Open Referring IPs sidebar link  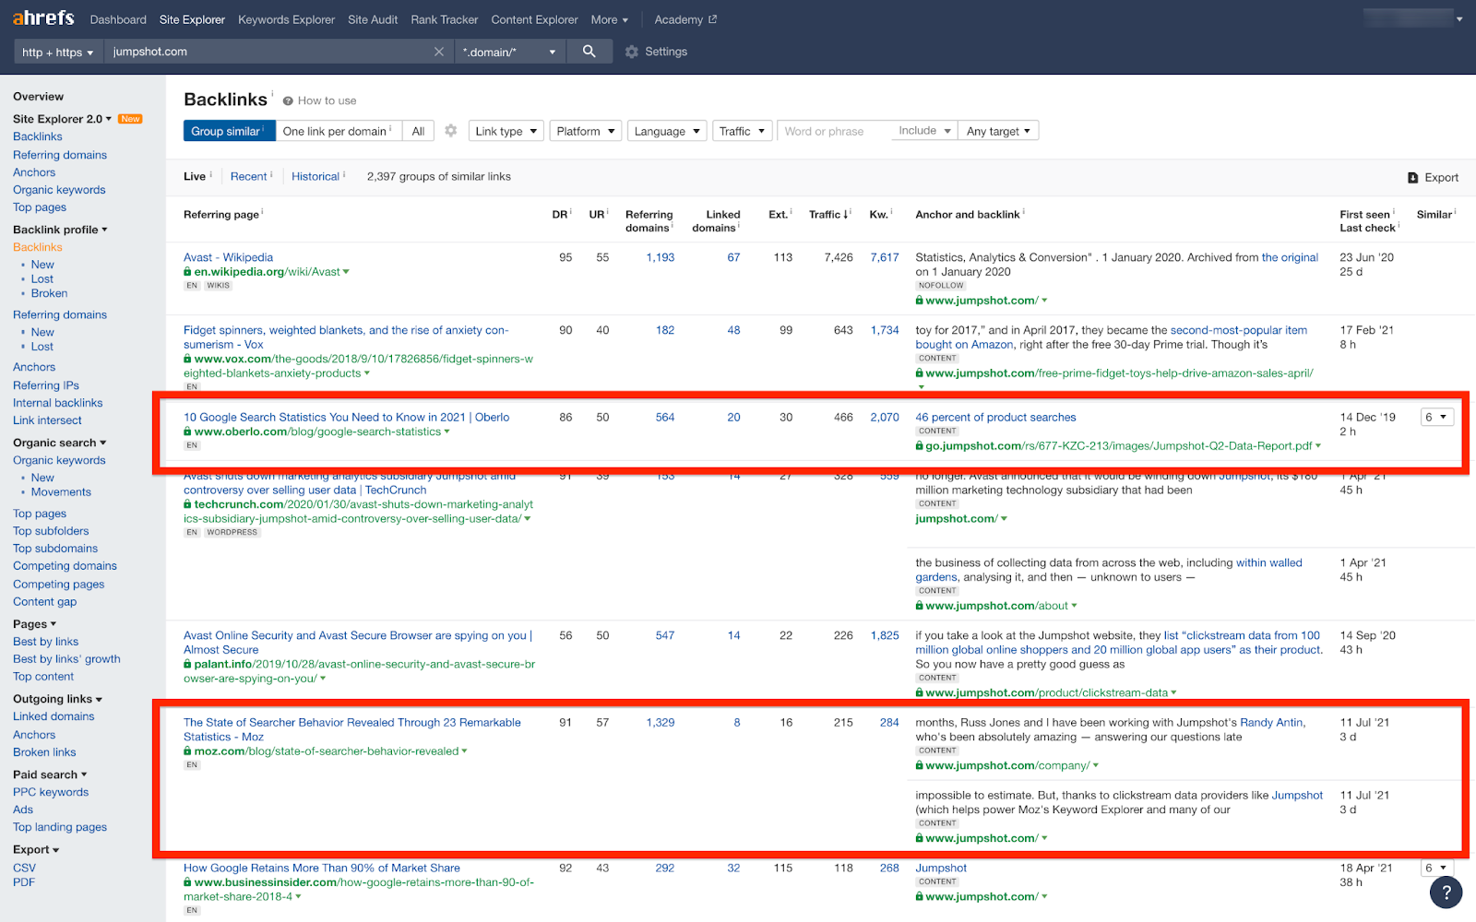click(46, 385)
